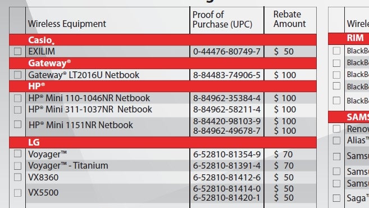Click the $70 rebate for Voyager - Titanium
Viewport: 369px width, 208px height.
coord(284,166)
